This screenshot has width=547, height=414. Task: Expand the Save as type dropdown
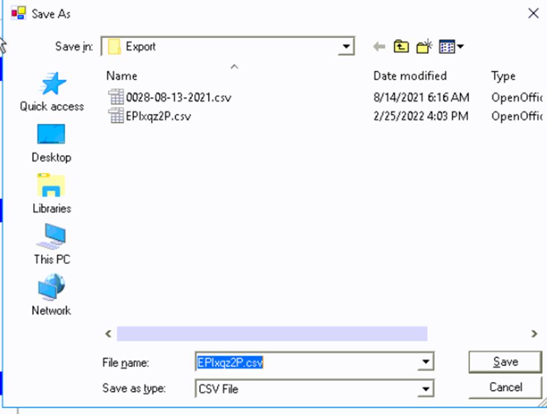425,389
